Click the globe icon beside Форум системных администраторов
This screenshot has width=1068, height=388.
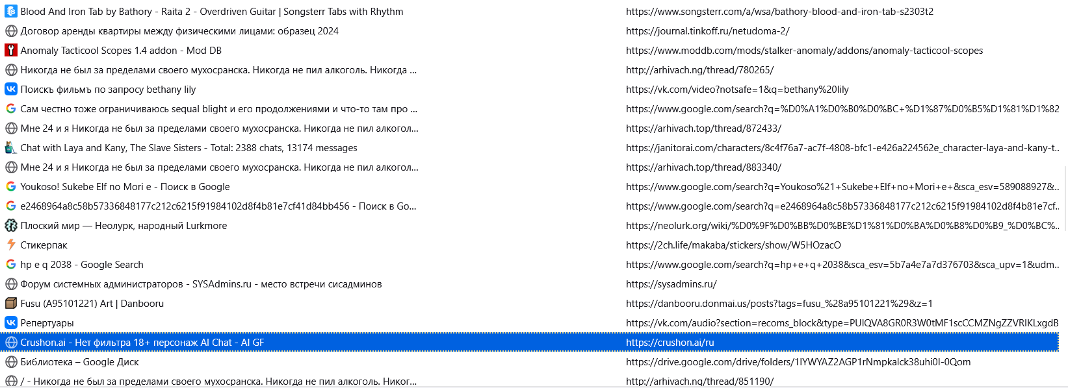click(x=11, y=284)
